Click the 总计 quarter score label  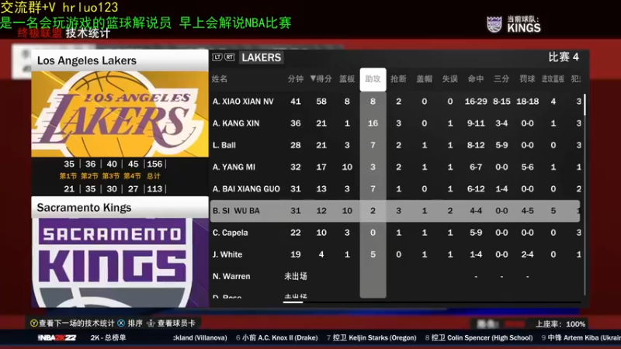(154, 176)
